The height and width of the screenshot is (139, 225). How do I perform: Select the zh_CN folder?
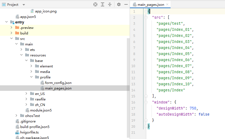click(40, 105)
